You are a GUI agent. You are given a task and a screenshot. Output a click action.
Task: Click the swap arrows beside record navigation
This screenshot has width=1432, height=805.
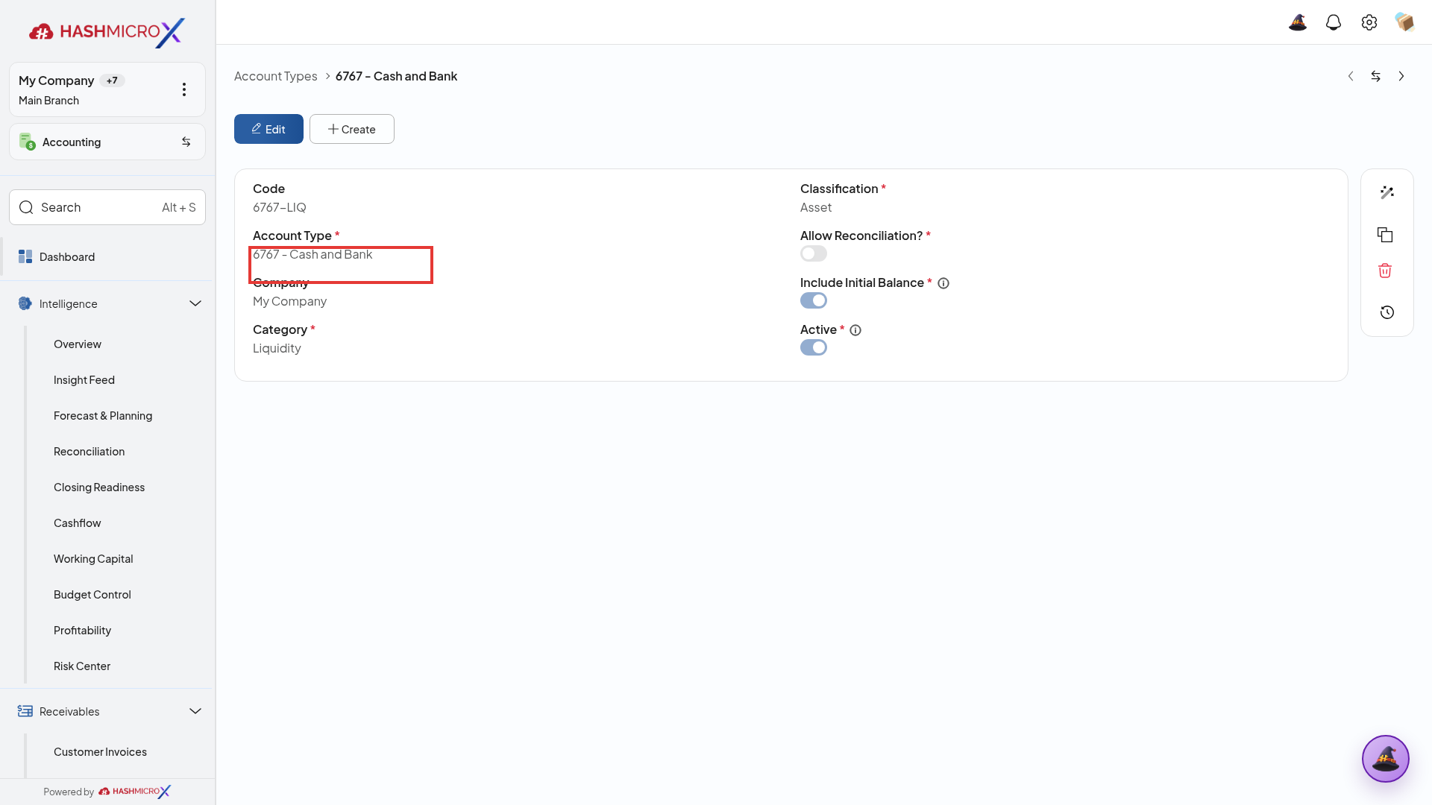[1376, 76]
